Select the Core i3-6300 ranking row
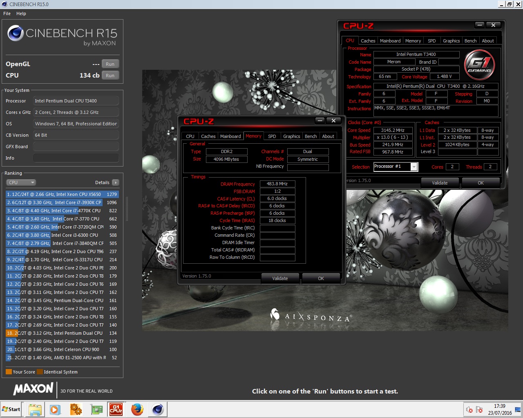 coord(62,235)
